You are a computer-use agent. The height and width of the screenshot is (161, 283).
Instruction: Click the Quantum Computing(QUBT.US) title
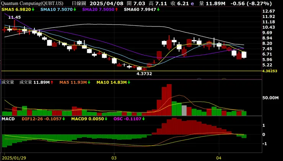32,3
